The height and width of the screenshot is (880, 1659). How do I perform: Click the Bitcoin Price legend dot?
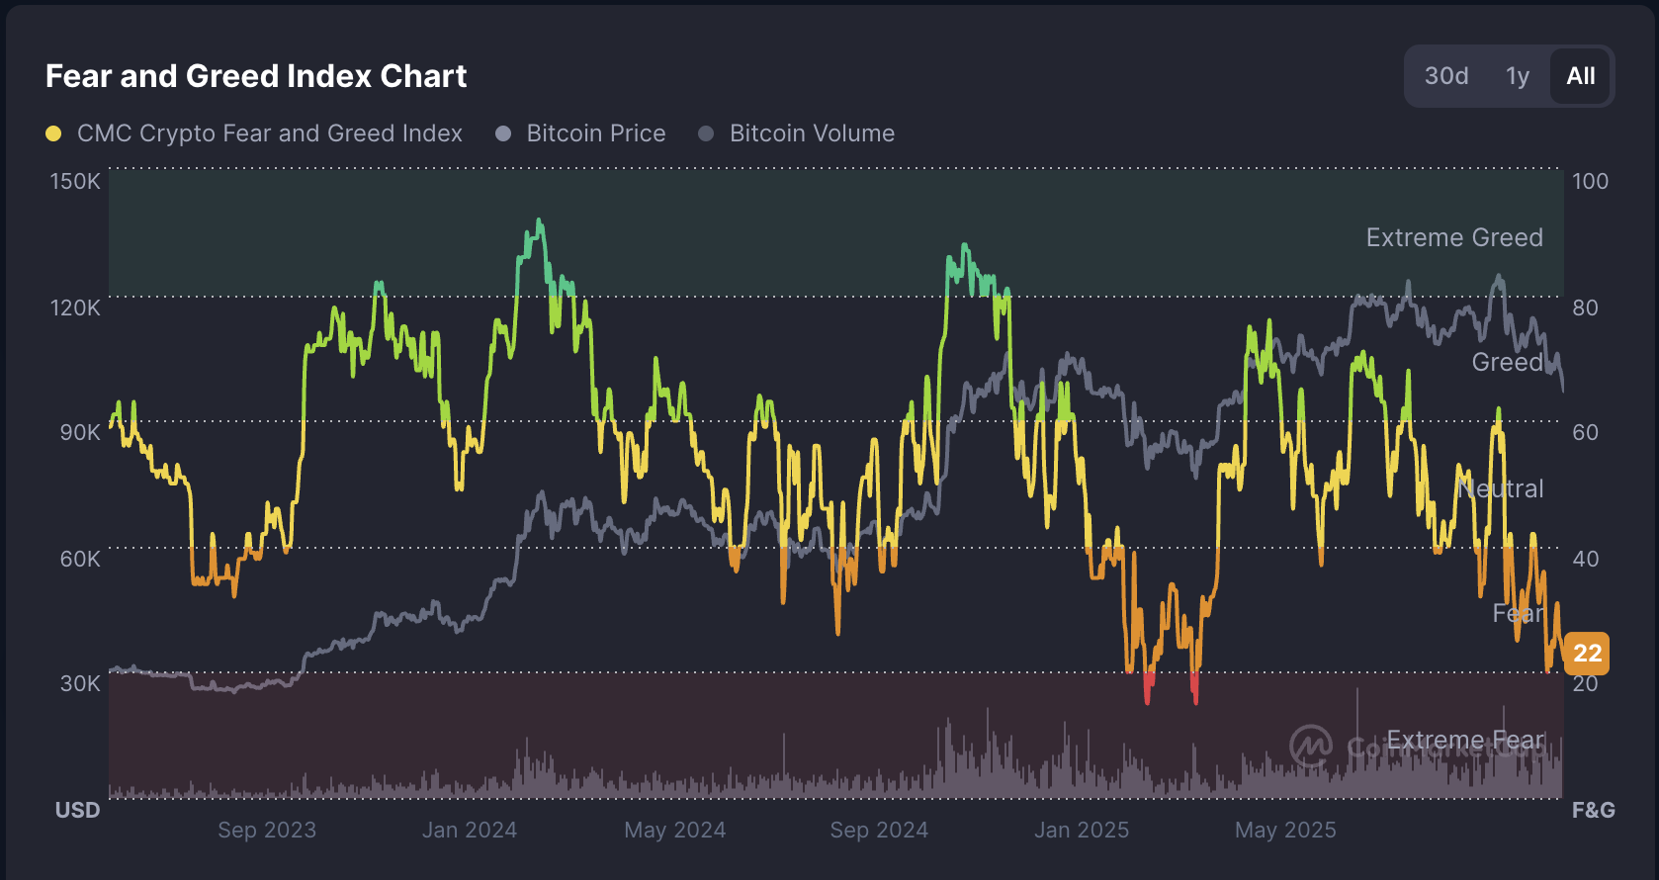[x=505, y=132]
